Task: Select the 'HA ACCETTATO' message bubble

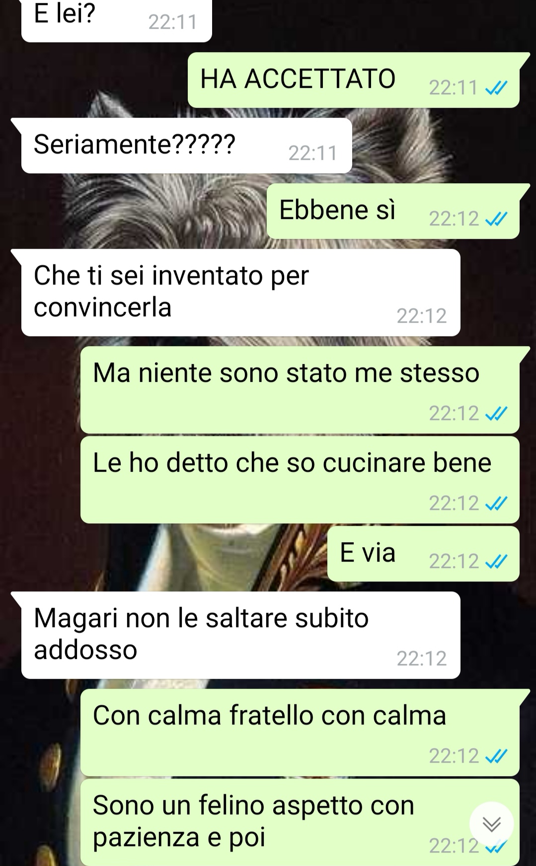Action: coord(354,80)
